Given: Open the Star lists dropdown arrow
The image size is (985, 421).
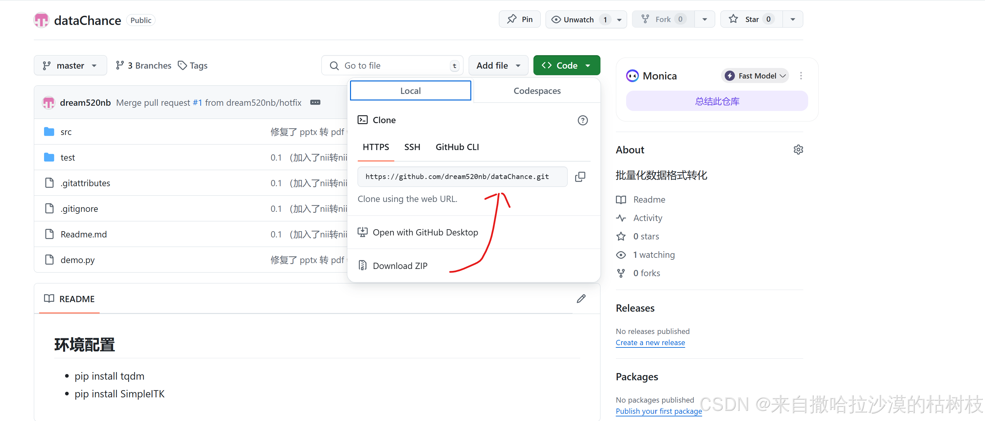Looking at the screenshot, I should 793,19.
